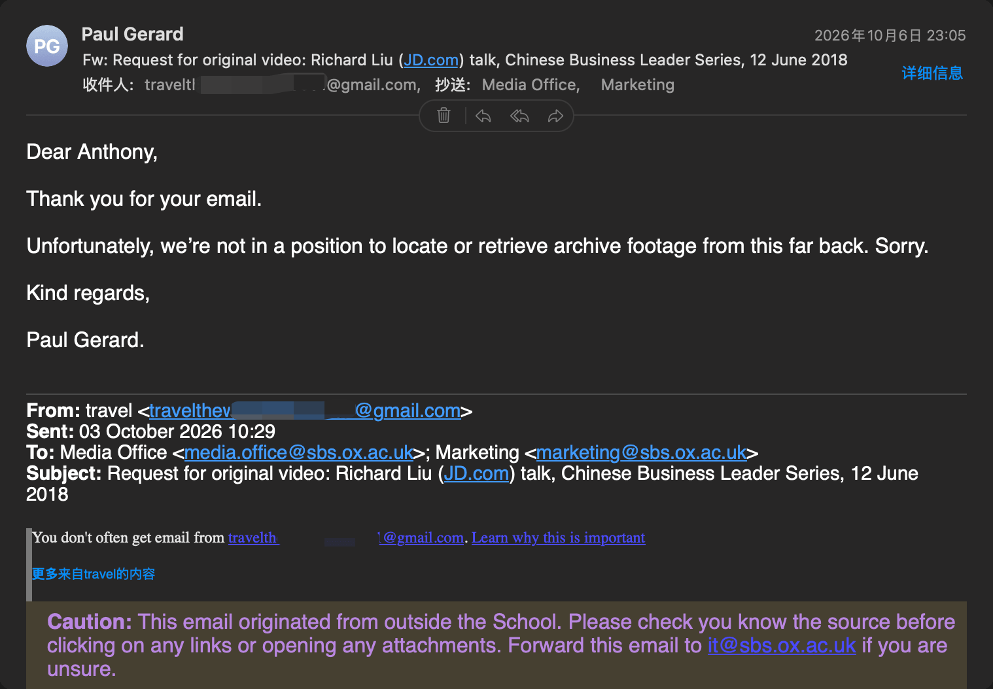Open the travel gmail address after From:
This screenshot has height=689, width=993.
[305, 411]
